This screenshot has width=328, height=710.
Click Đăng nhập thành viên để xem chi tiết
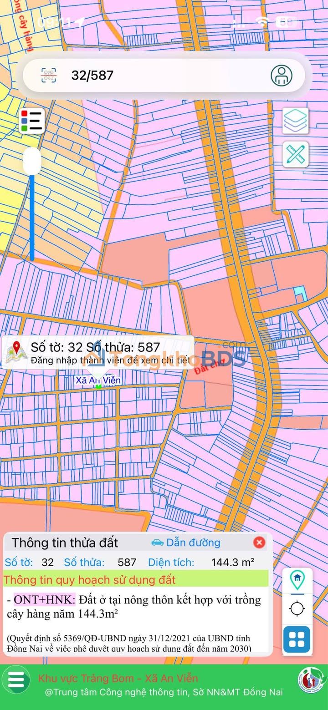(111, 360)
